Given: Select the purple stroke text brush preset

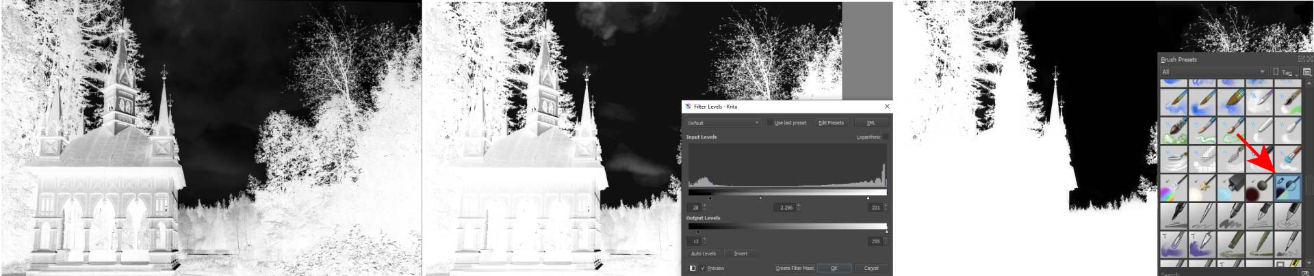Looking at the screenshot, I should click(x=1174, y=245).
